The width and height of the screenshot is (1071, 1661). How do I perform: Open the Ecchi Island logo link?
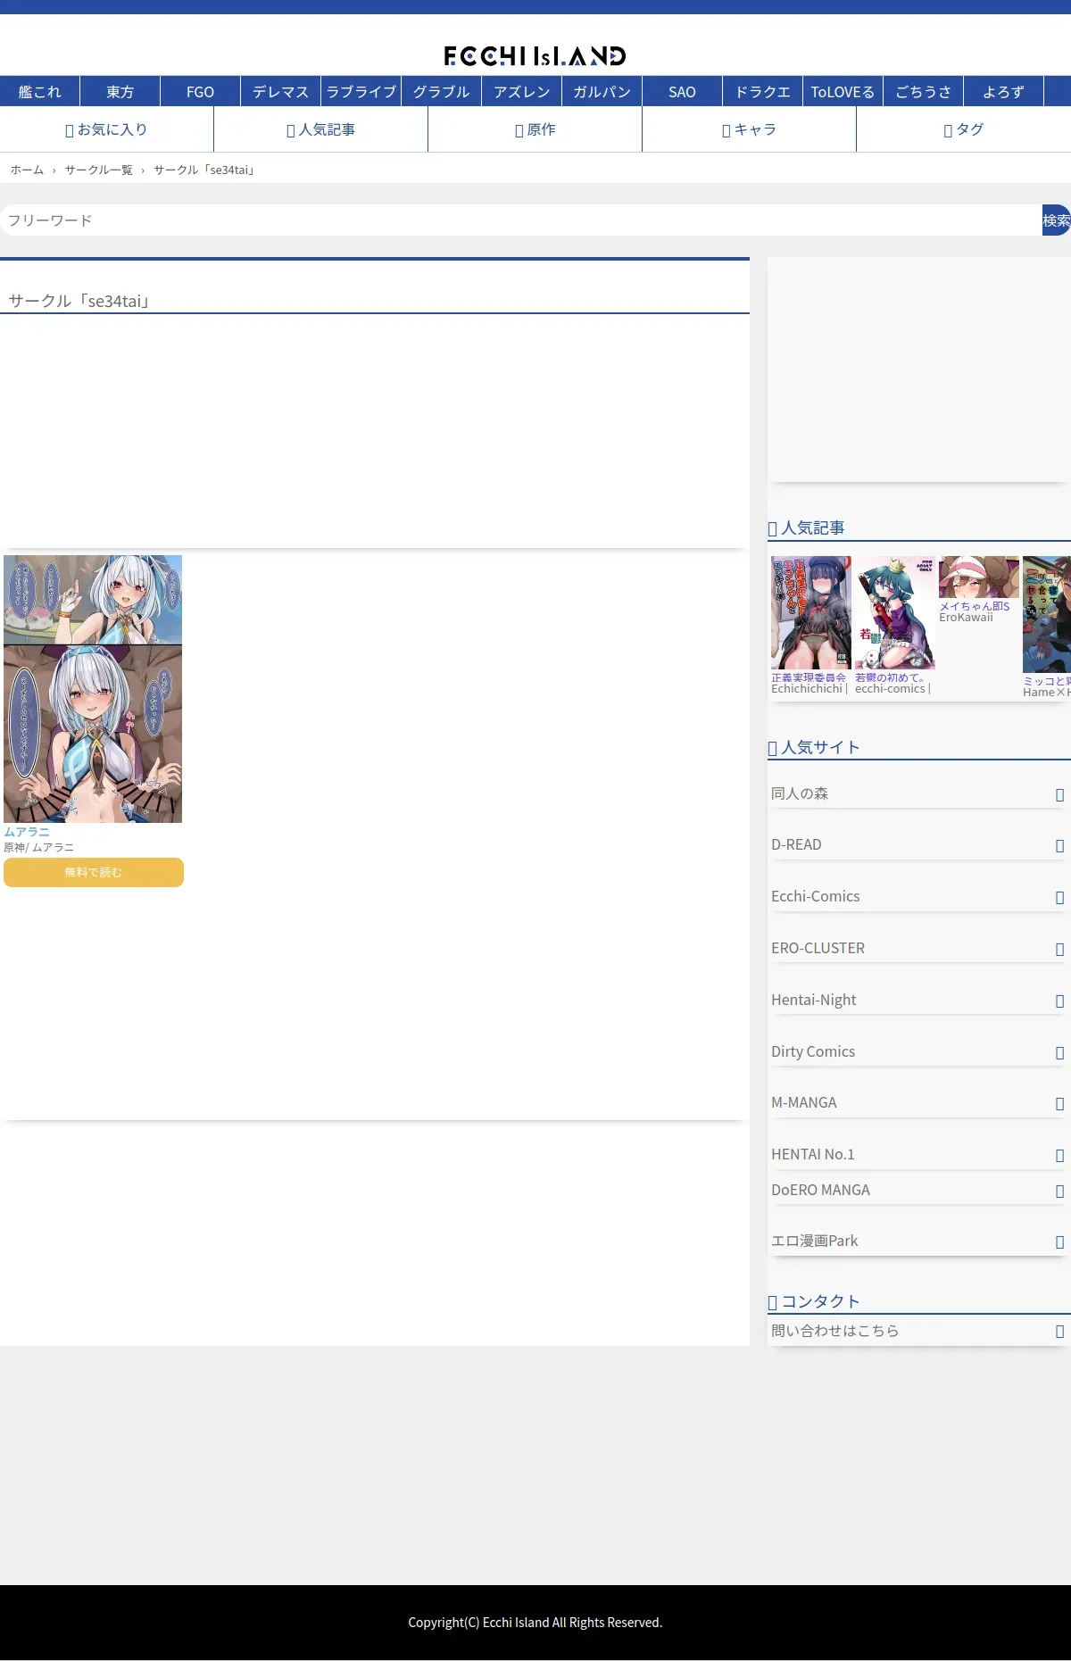pos(535,56)
